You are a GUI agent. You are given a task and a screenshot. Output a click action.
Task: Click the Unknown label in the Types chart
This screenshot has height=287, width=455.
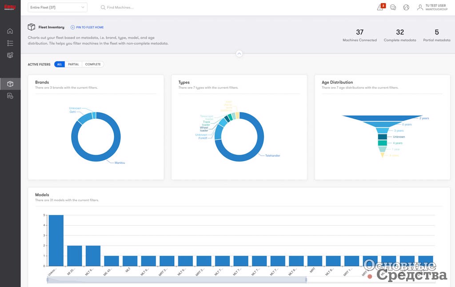(x=201, y=135)
